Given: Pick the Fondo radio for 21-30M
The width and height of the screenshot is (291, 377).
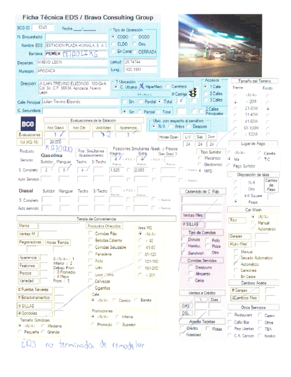Looking at the screenshot, I should click(268, 109).
